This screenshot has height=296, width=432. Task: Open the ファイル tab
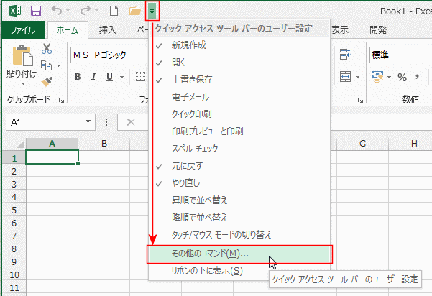click(23, 29)
